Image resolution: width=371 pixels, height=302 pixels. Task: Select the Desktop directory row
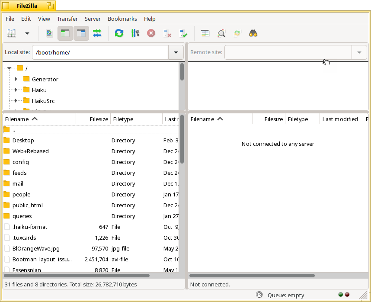coord(91,140)
